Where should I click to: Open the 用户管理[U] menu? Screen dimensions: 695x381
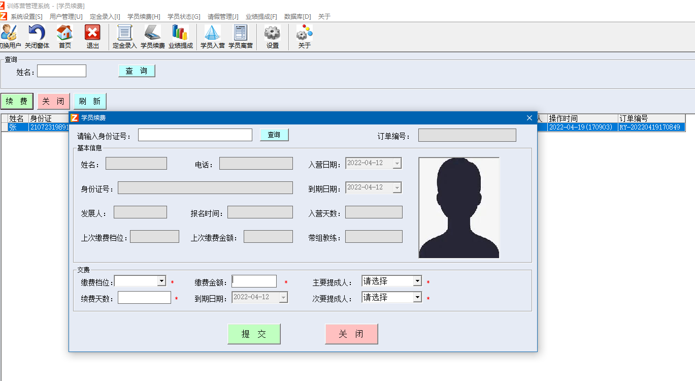(66, 17)
